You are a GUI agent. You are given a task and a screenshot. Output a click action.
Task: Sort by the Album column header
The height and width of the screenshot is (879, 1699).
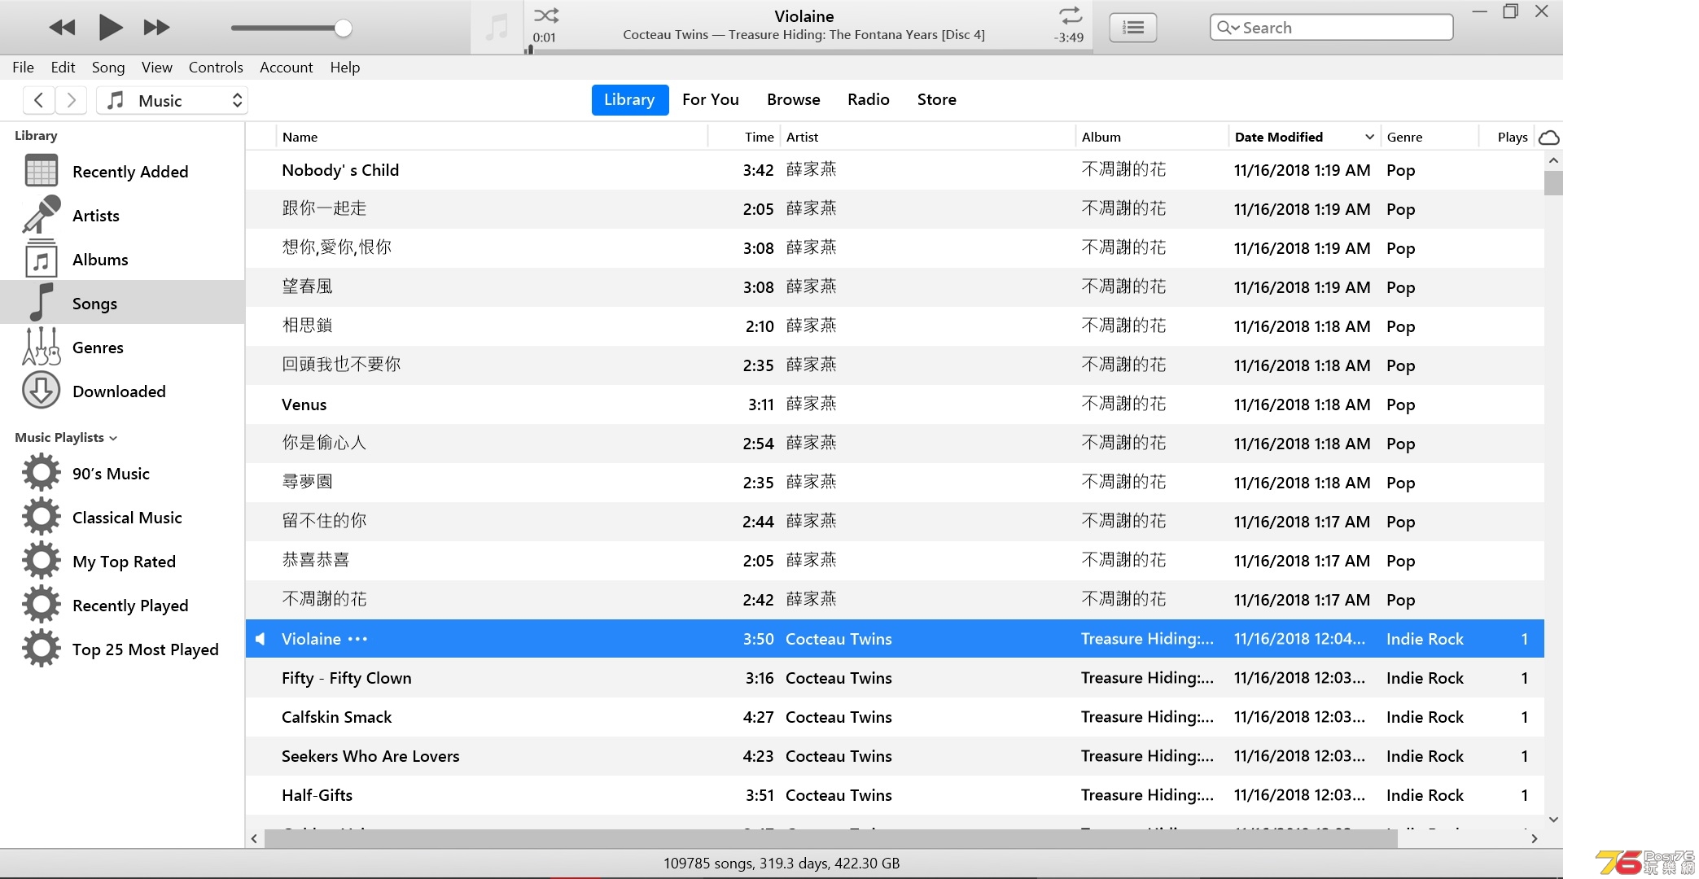click(1152, 137)
